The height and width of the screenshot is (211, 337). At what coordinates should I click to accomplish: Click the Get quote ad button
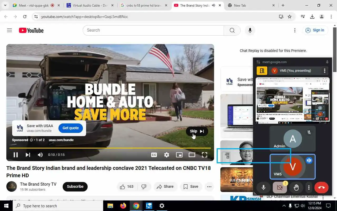tap(71, 128)
